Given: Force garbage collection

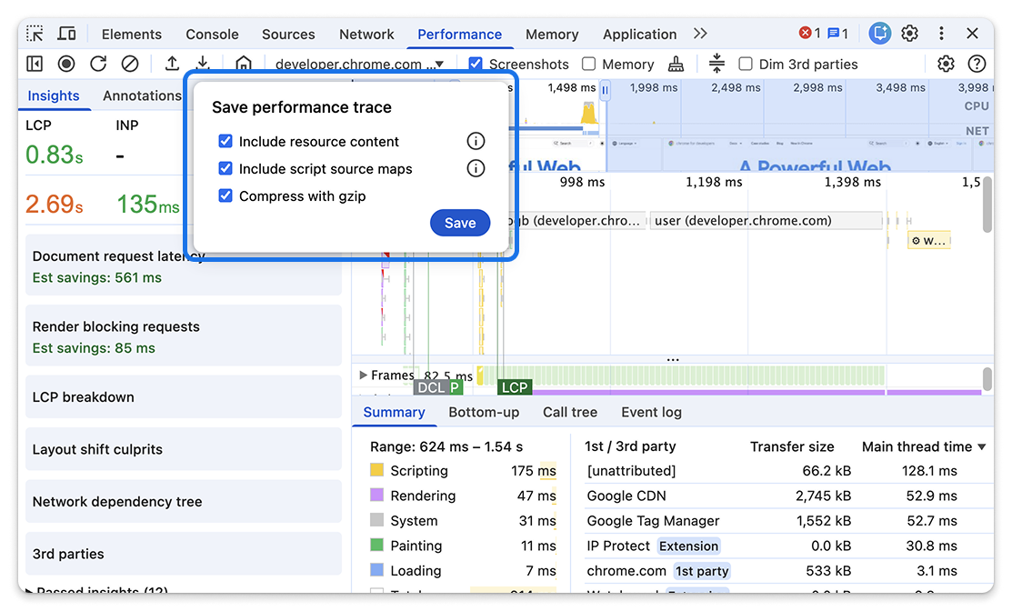Looking at the screenshot, I should [x=676, y=64].
